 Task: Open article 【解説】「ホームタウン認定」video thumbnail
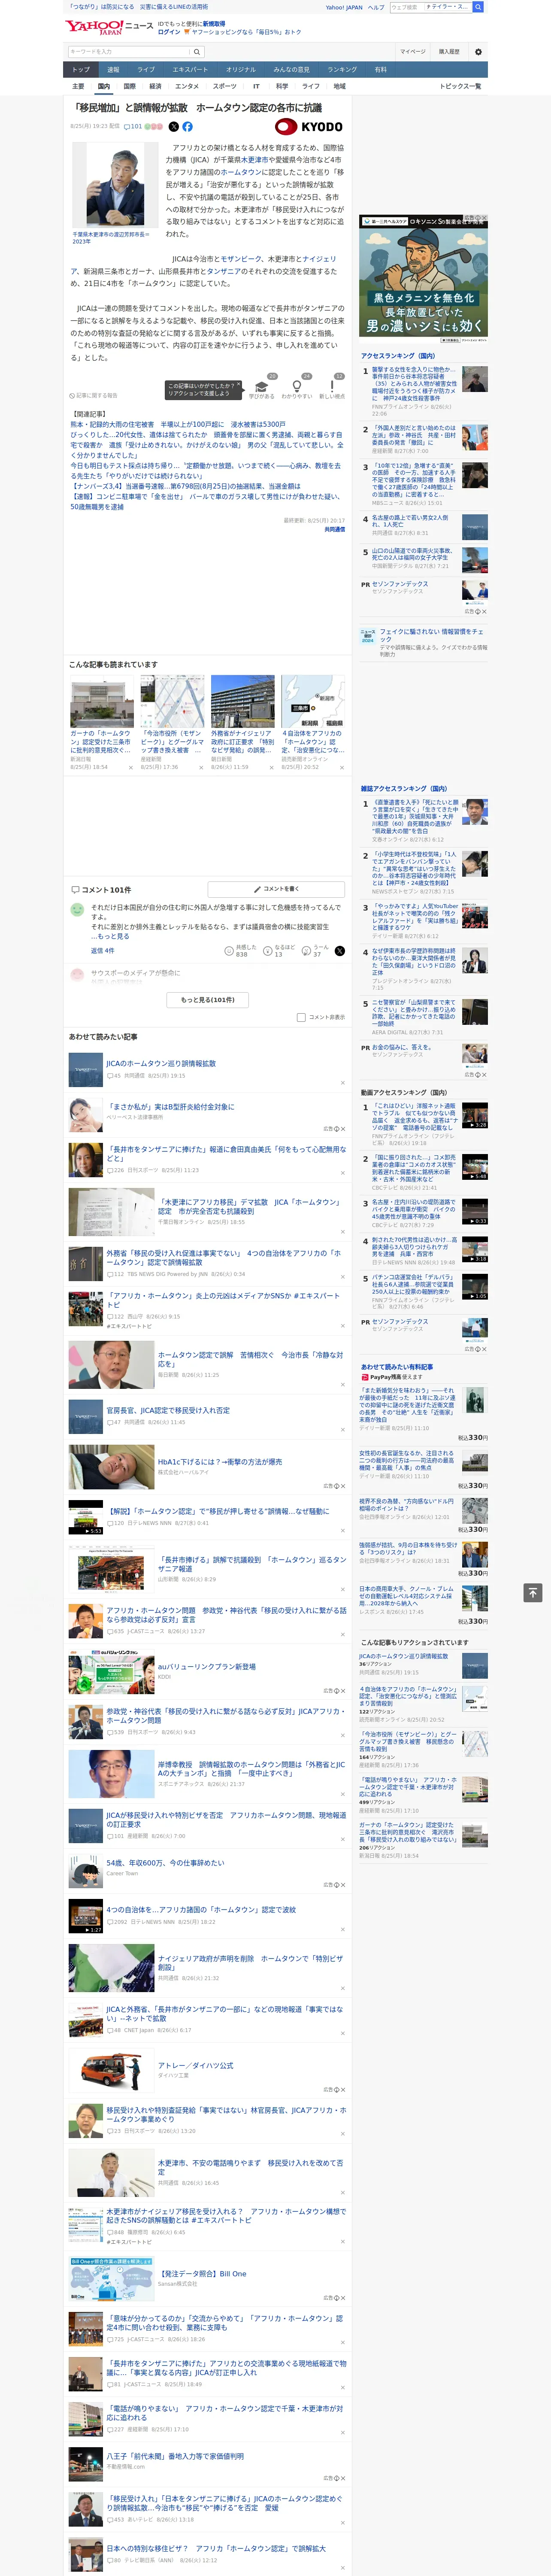coord(85,1517)
